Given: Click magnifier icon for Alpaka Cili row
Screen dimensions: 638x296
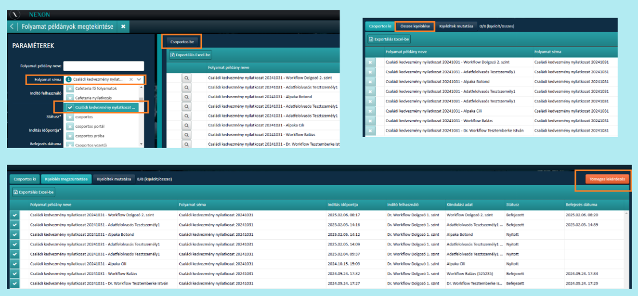Looking at the screenshot, I should click(186, 125).
